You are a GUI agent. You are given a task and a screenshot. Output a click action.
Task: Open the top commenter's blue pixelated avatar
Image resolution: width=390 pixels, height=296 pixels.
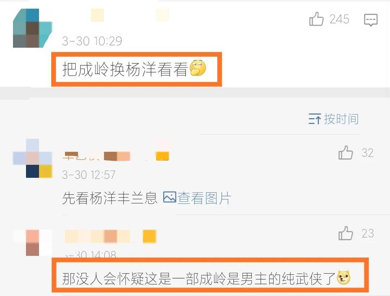coord(32,28)
